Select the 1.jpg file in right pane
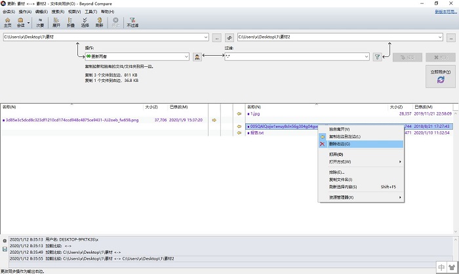 (255, 113)
